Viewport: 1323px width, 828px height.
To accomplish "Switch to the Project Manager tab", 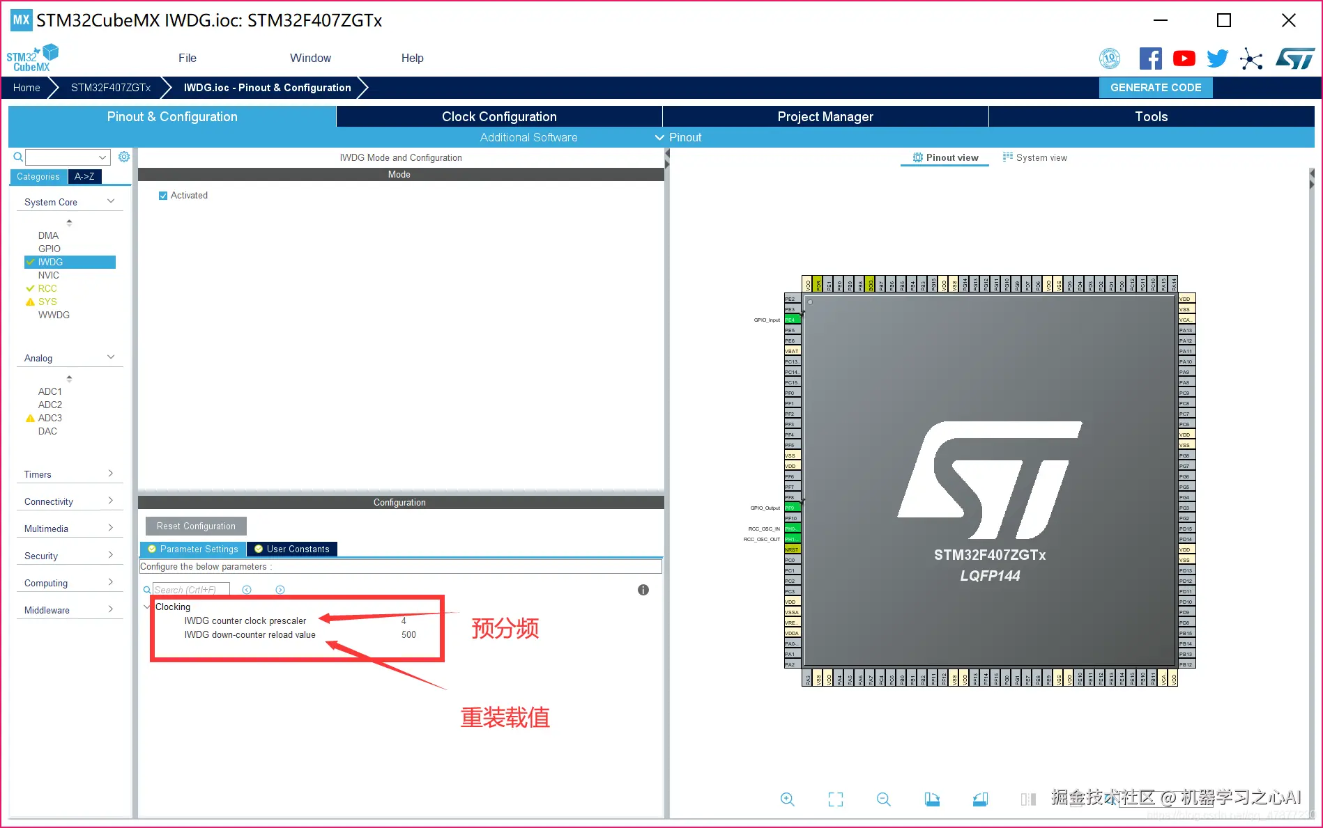I will 825,116.
